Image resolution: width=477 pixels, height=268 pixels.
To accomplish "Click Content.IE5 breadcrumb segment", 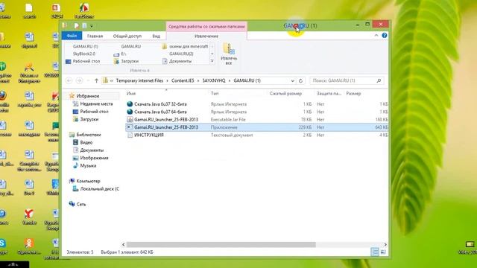I will tap(183, 80).
